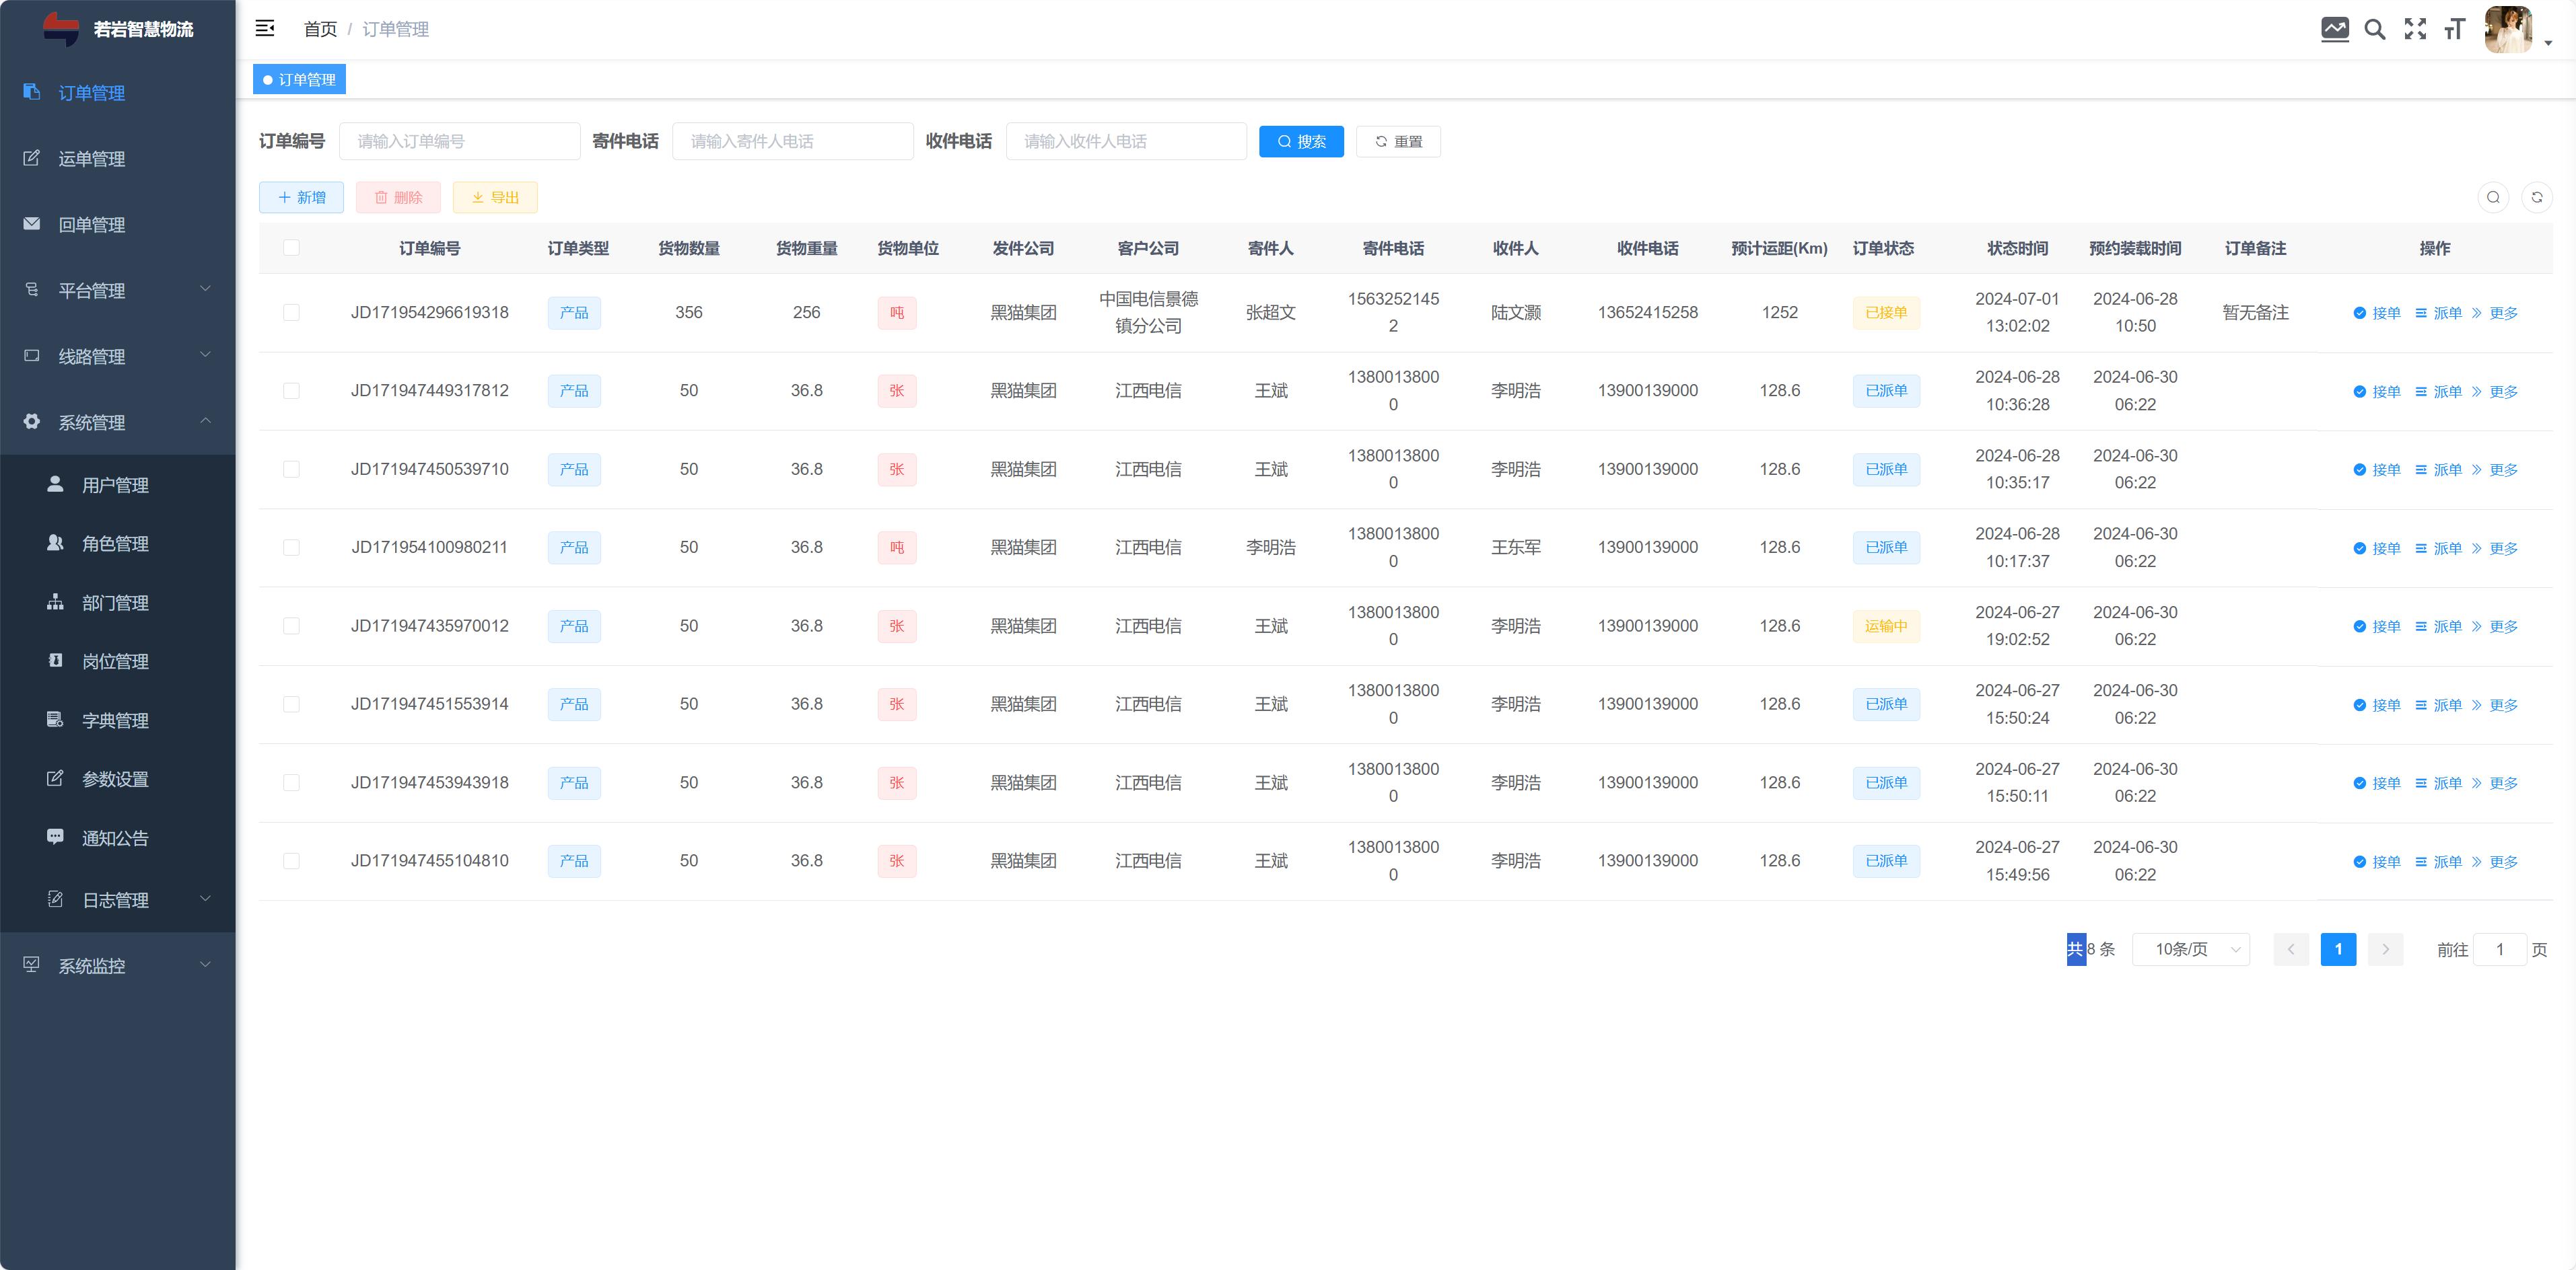Viewport: 2576px width, 1270px height.
Task: Open the font size setting icon
Action: (2455, 29)
